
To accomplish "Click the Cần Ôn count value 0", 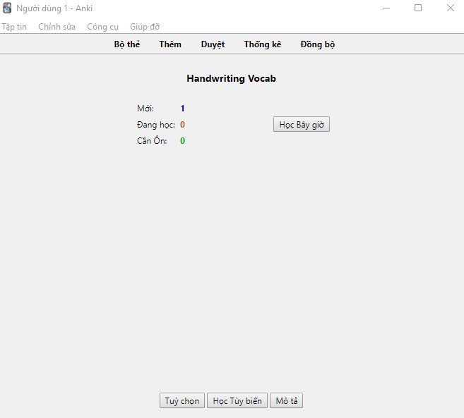I will click(183, 140).
